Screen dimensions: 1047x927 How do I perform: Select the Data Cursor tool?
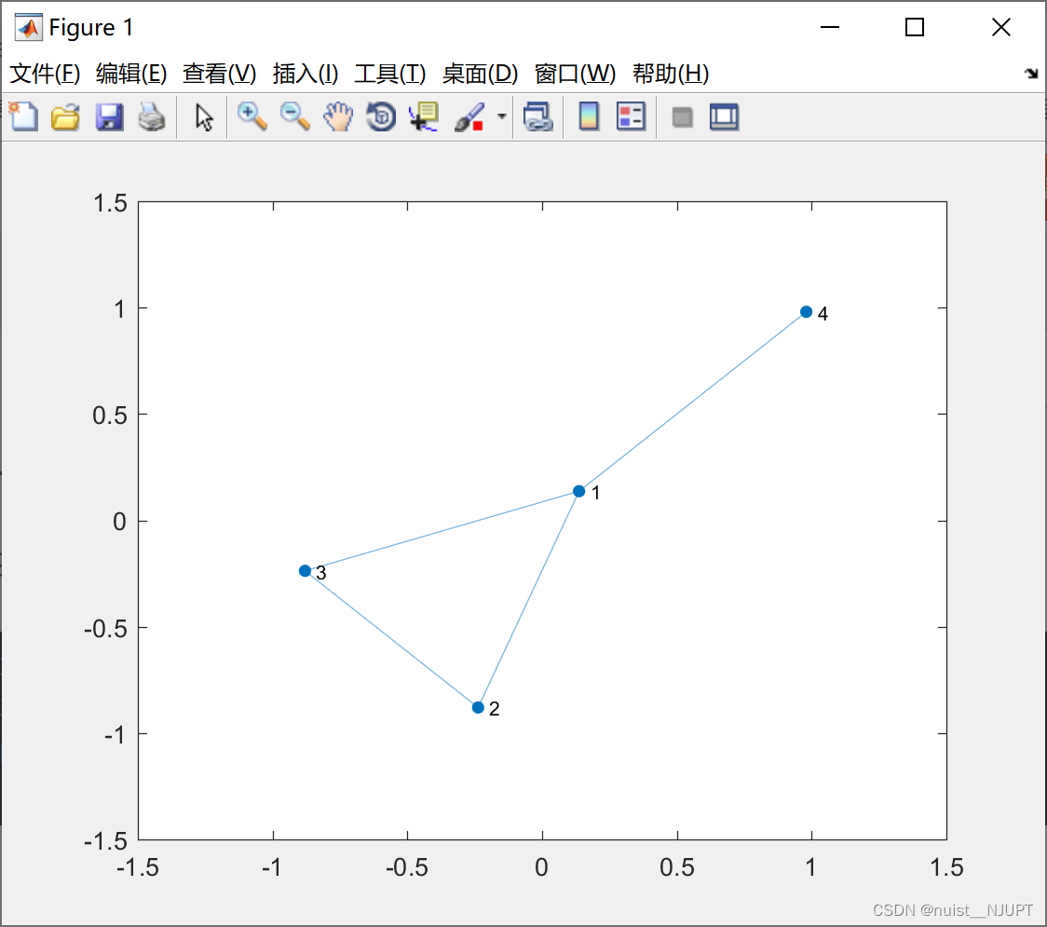[424, 116]
